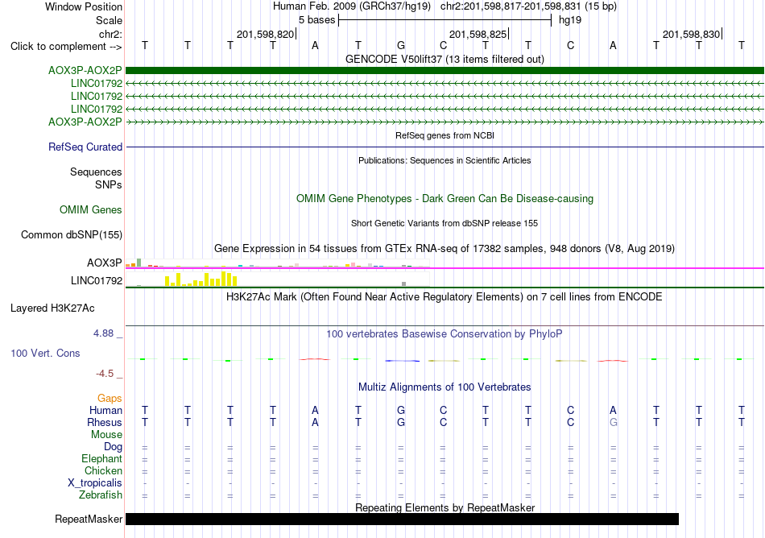
Task: Click the SNPs track label
Action: (x=109, y=185)
